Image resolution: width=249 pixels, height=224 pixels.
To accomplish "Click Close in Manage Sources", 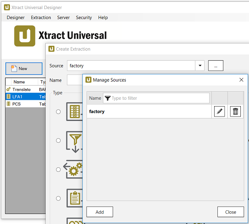I will (x=230, y=212).
